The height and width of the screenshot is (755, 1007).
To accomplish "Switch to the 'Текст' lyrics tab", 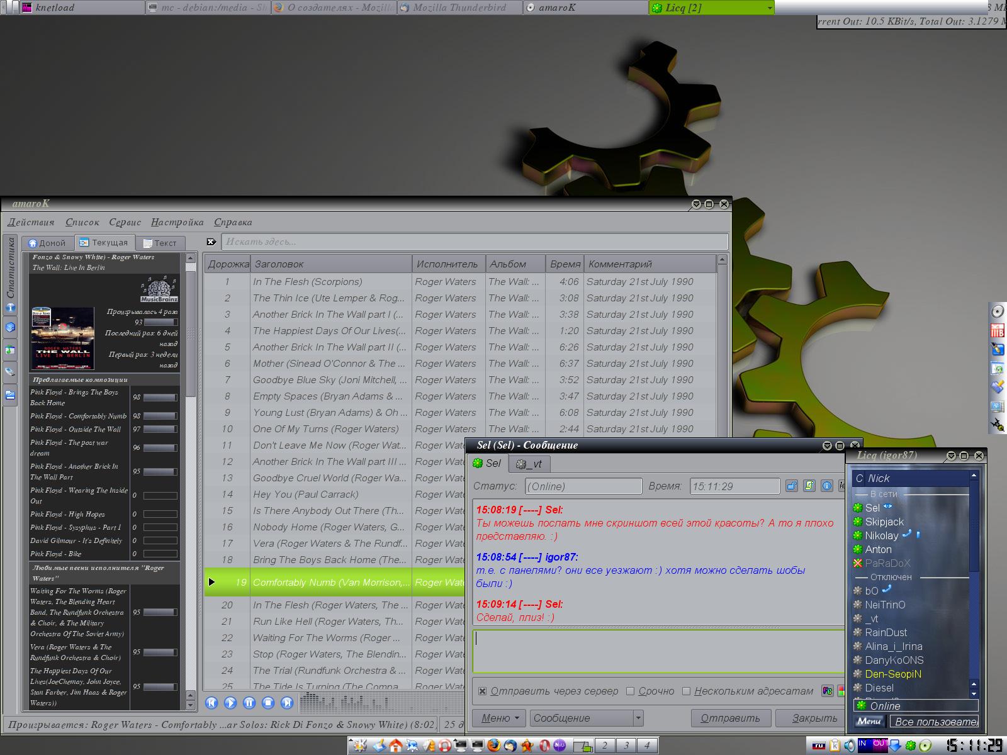I will pos(159,243).
